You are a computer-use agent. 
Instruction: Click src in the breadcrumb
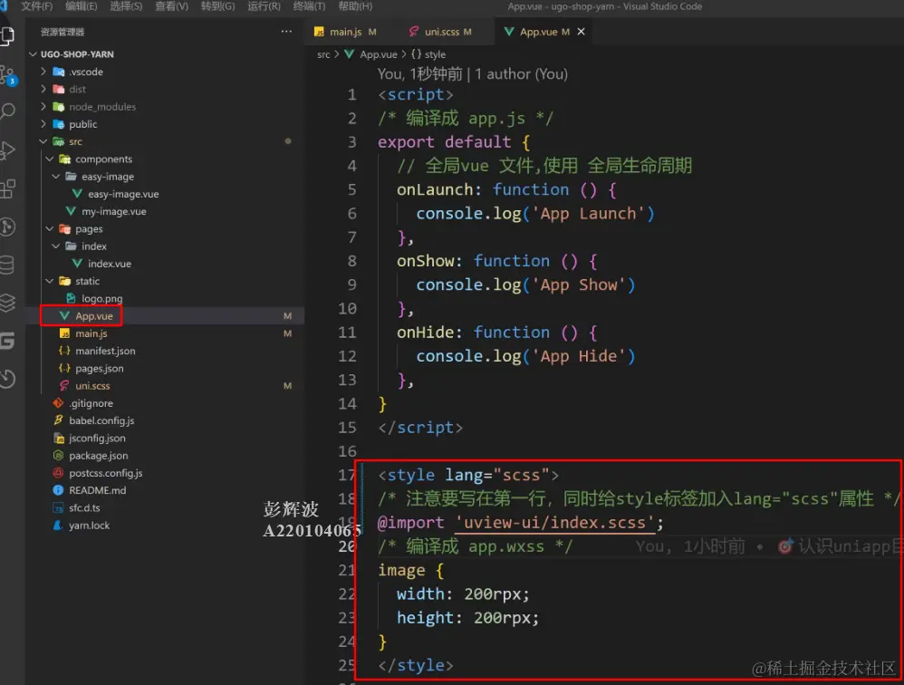(x=323, y=54)
